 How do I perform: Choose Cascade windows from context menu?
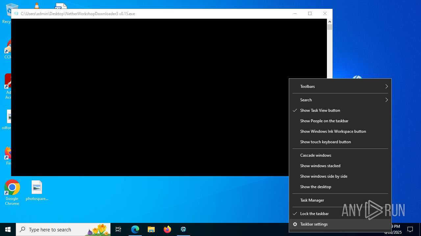tap(340, 155)
